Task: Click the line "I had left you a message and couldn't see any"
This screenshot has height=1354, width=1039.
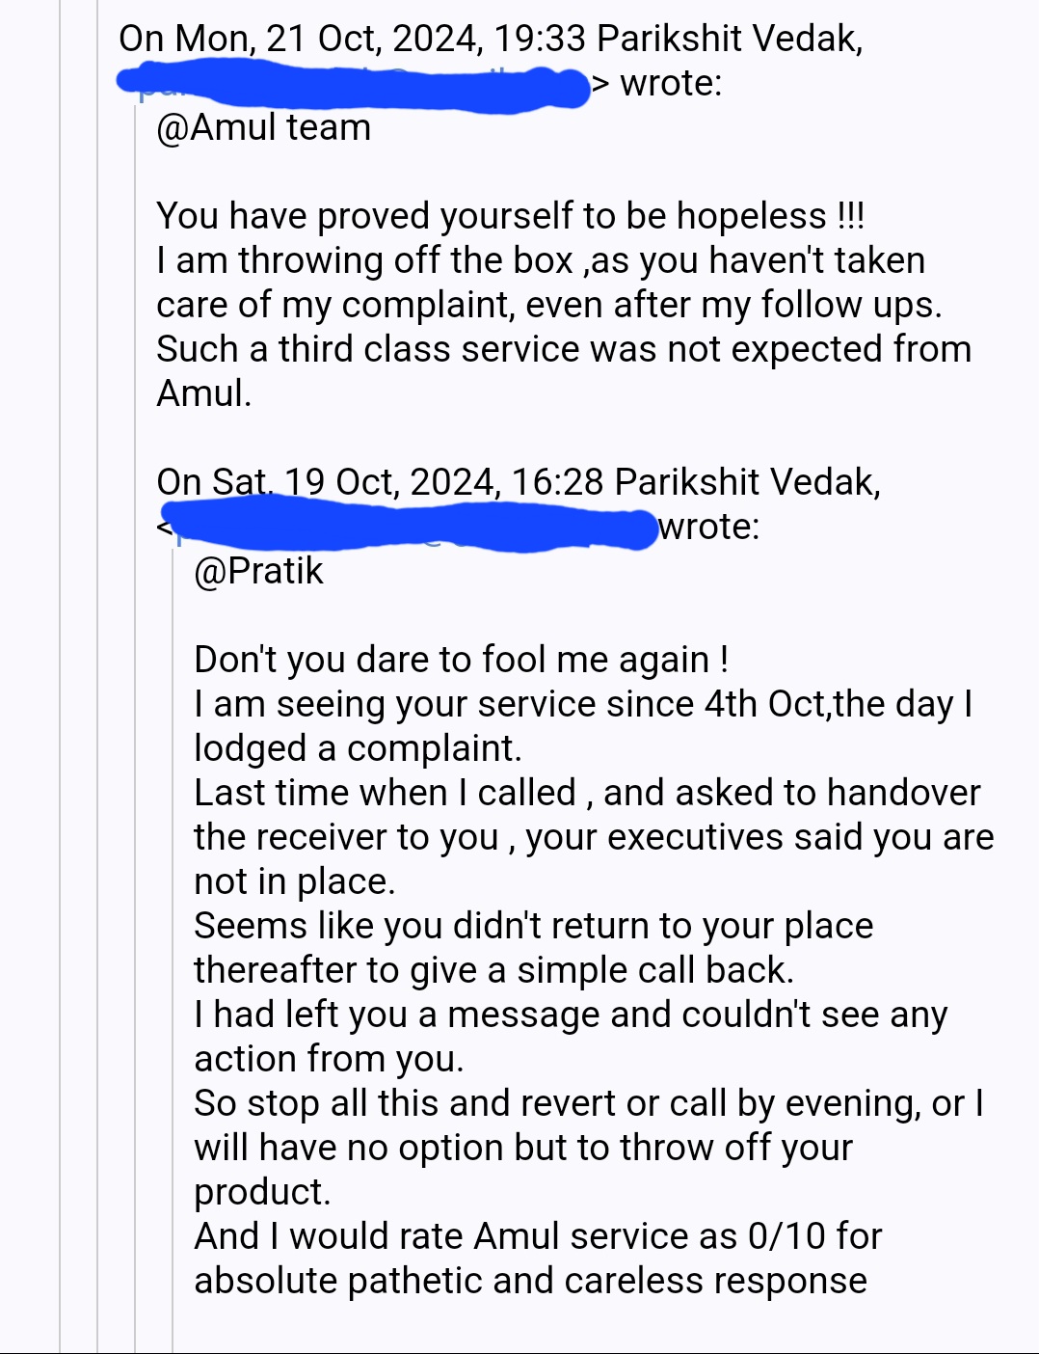Action: click(571, 1015)
